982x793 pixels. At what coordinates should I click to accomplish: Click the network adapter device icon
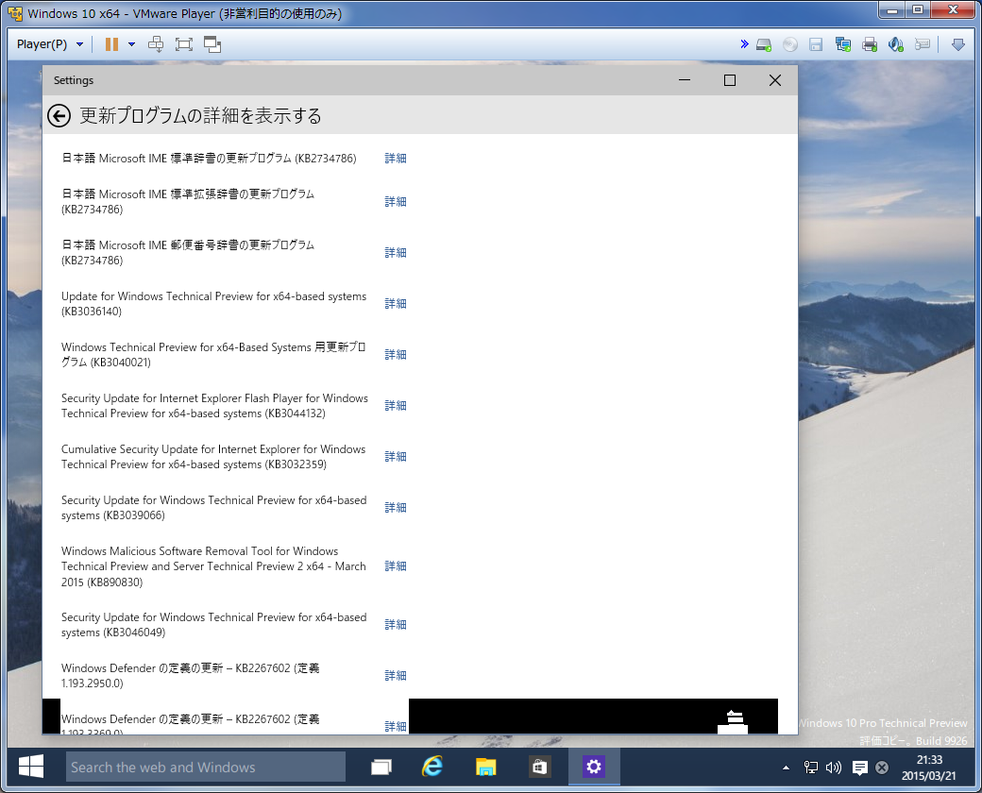click(x=843, y=44)
